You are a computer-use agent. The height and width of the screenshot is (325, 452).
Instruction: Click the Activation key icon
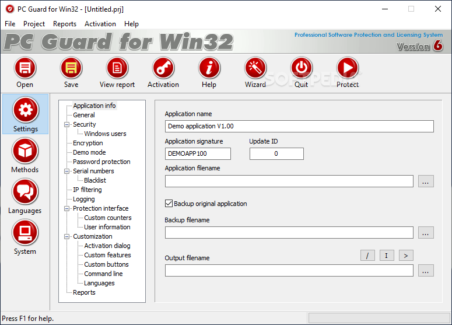click(163, 68)
